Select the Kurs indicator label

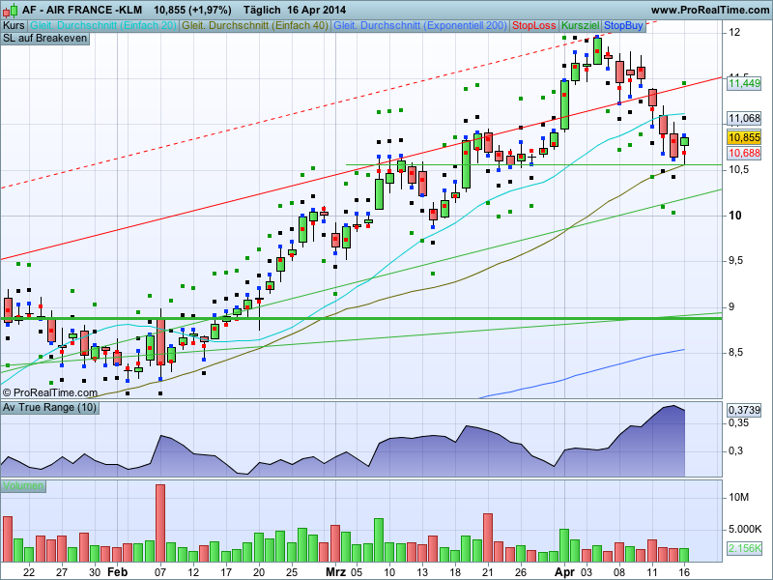14,25
